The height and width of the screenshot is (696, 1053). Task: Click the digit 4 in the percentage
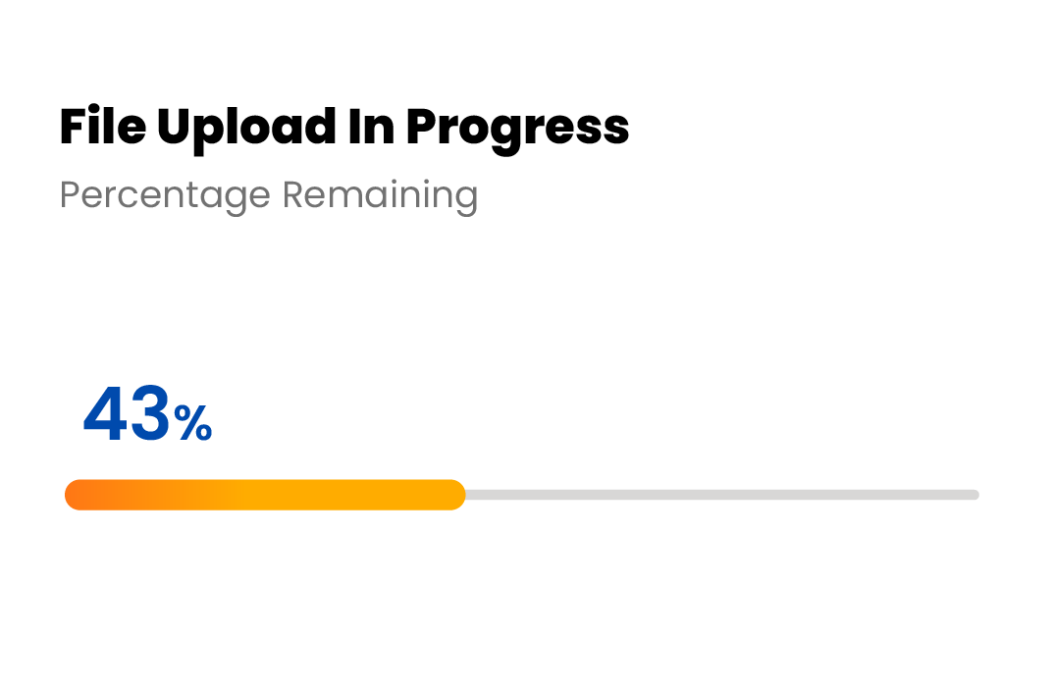click(x=104, y=413)
